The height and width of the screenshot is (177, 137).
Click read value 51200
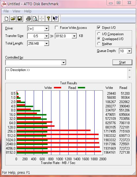pos(125,94)
